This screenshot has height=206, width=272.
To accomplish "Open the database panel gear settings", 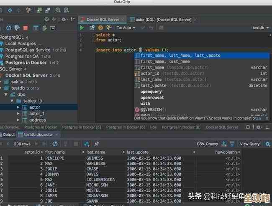I will coord(64,19).
